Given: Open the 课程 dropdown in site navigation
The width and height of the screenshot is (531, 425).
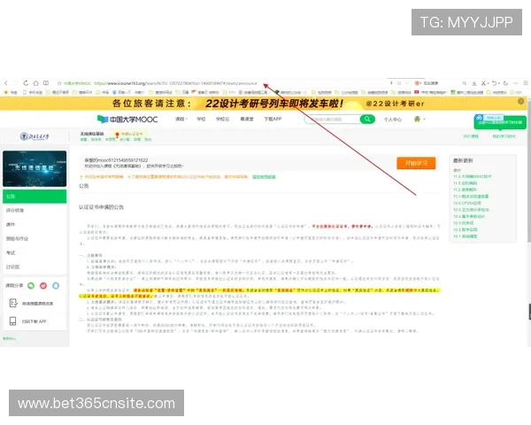Looking at the screenshot, I should (181, 119).
